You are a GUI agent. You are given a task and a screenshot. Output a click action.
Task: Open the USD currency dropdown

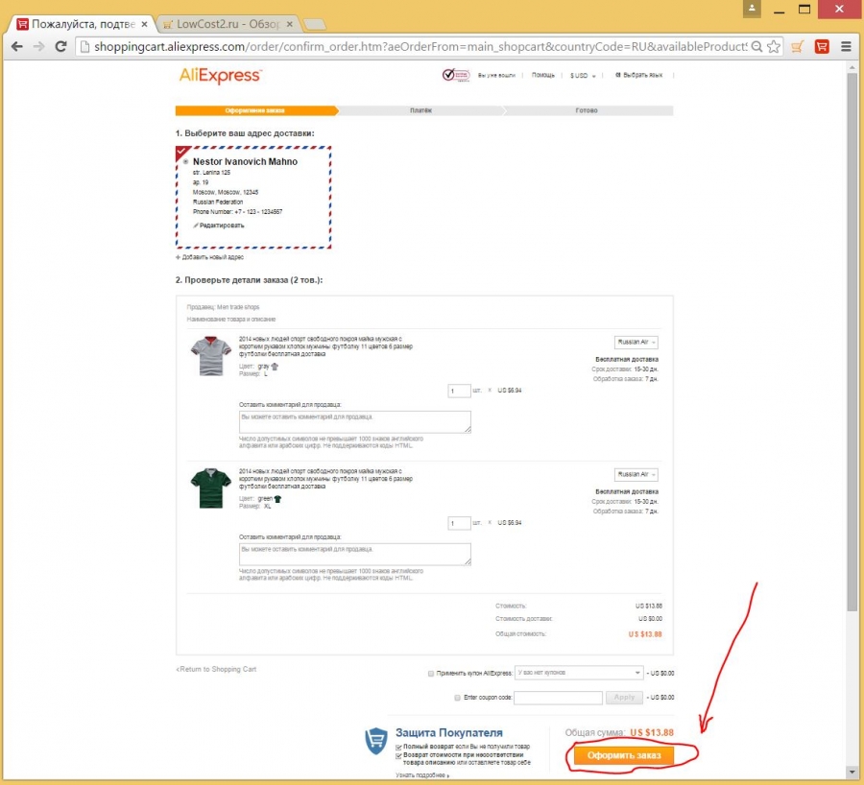coord(583,76)
